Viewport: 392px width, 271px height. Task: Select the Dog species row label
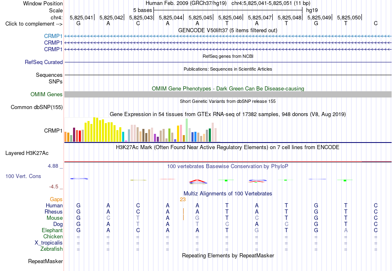click(x=58, y=224)
